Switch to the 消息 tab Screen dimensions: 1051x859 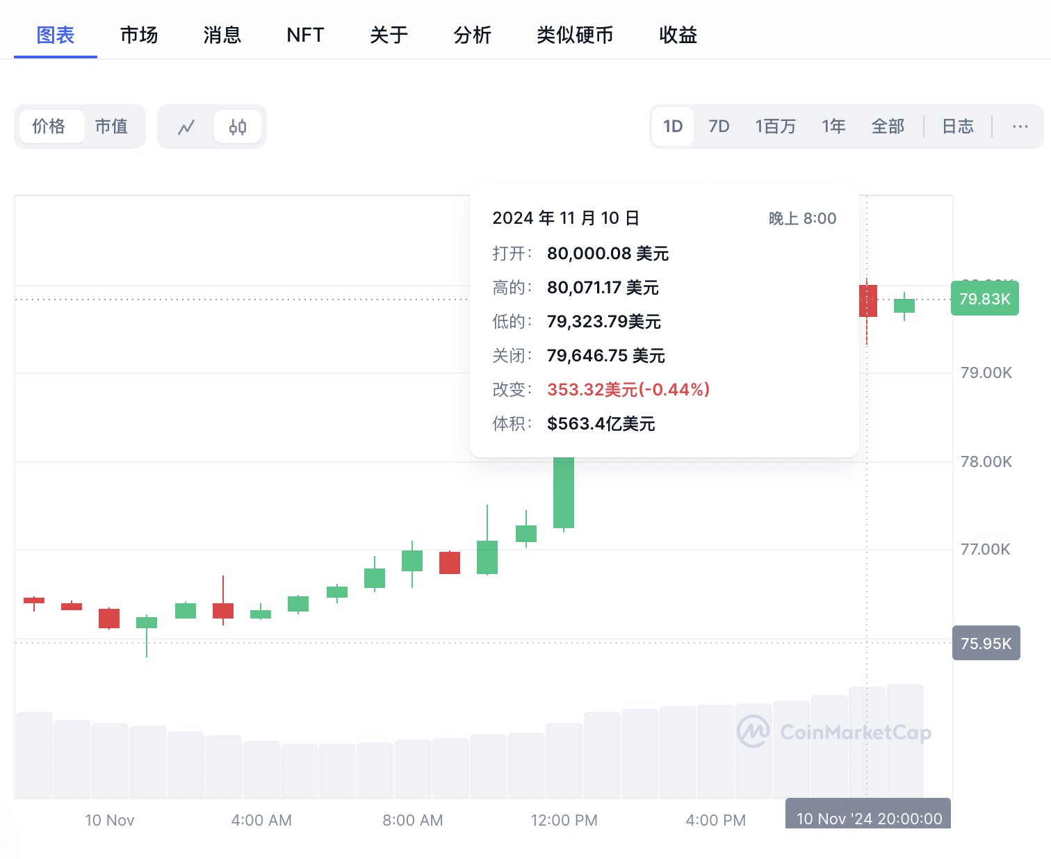click(222, 35)
